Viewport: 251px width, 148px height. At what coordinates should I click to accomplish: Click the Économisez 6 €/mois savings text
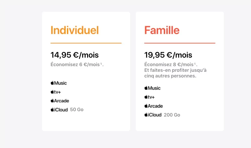[x=75, y=65]
